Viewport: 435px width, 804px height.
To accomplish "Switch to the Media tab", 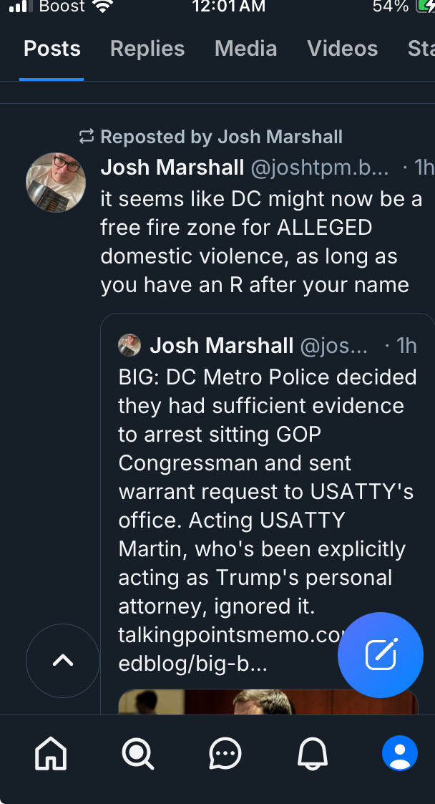I will [x=245, y=49].
